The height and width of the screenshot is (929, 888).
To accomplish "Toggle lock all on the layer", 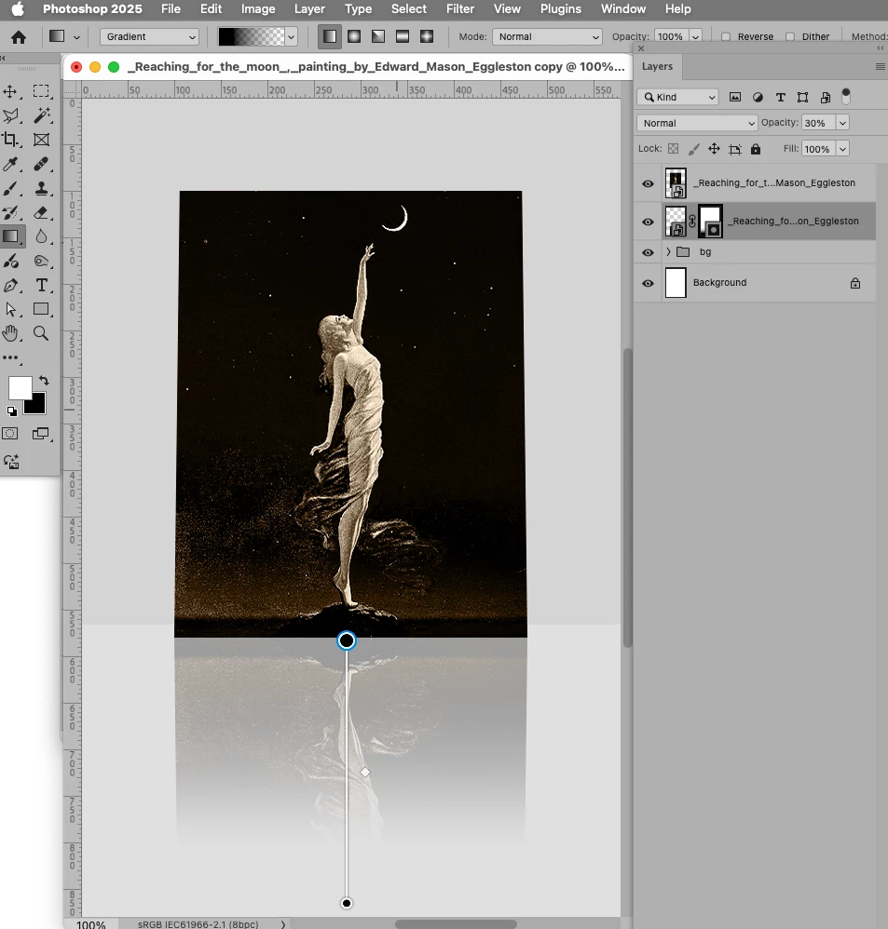I will pos(755,149).
